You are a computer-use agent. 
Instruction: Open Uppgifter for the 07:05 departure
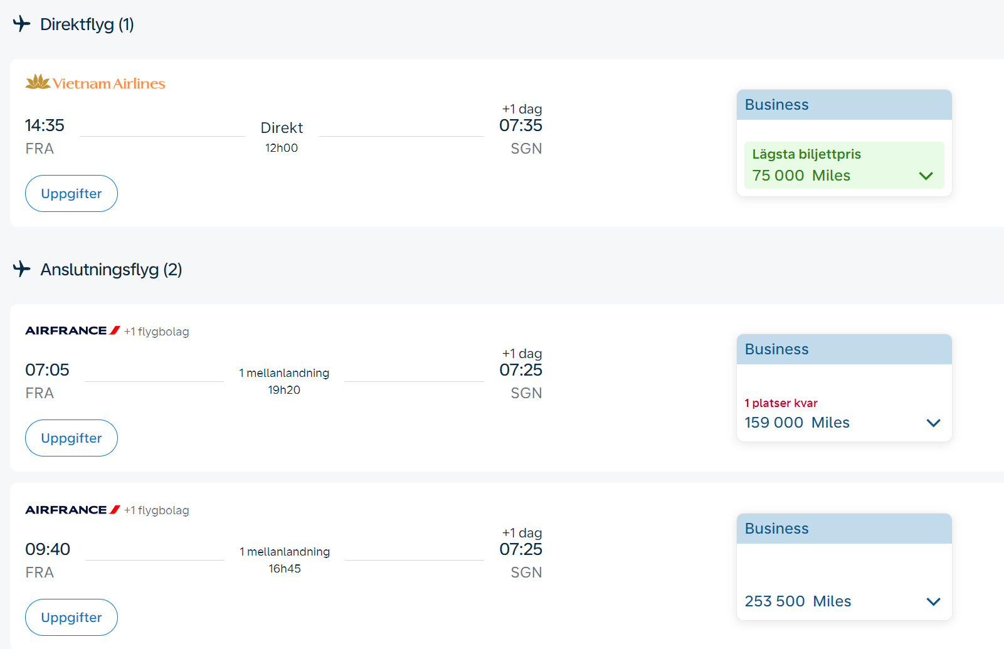pyautogui.click(x=71, y=438)
